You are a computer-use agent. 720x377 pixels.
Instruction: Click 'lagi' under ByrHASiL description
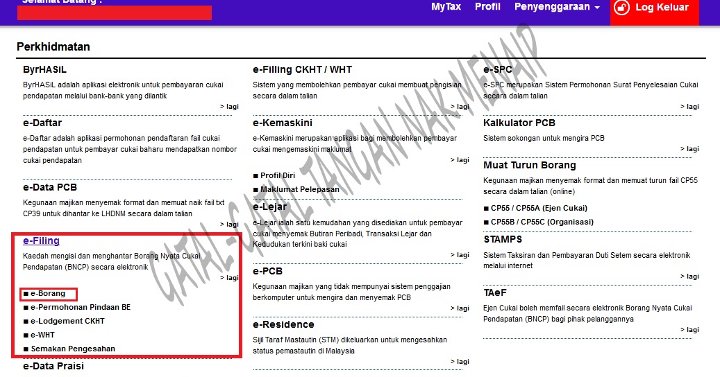point(229,106)
